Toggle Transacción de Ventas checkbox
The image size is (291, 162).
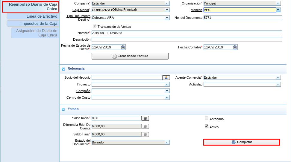[95, 26]
